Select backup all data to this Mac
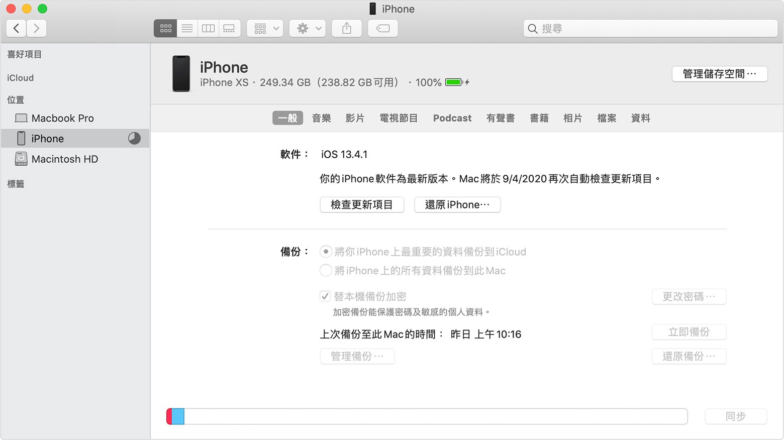The image size is (784, 440). pos(326,271)
